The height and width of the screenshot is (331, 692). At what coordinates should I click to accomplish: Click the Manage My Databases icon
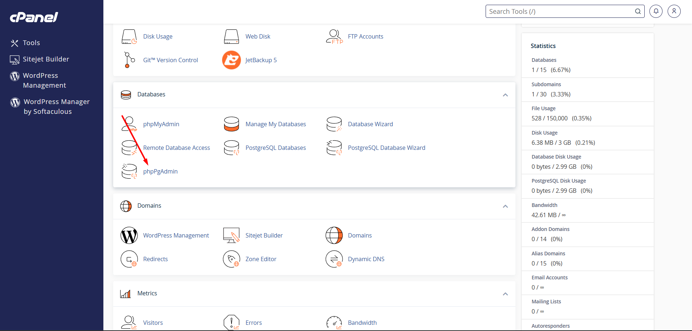coord(232,124)
